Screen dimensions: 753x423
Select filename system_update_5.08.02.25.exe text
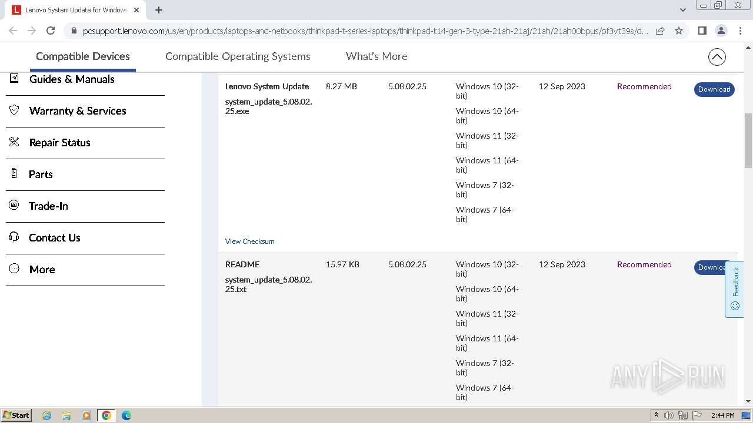coord(268,106)
